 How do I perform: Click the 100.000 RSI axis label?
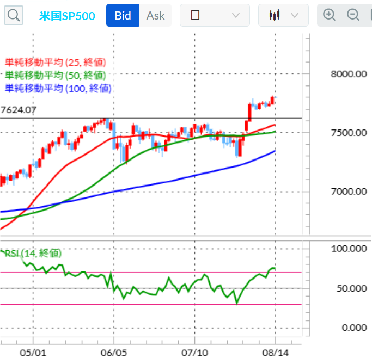pos(349,249)
